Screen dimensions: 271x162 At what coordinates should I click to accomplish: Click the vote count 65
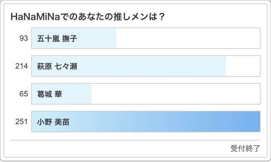(23, 94)
